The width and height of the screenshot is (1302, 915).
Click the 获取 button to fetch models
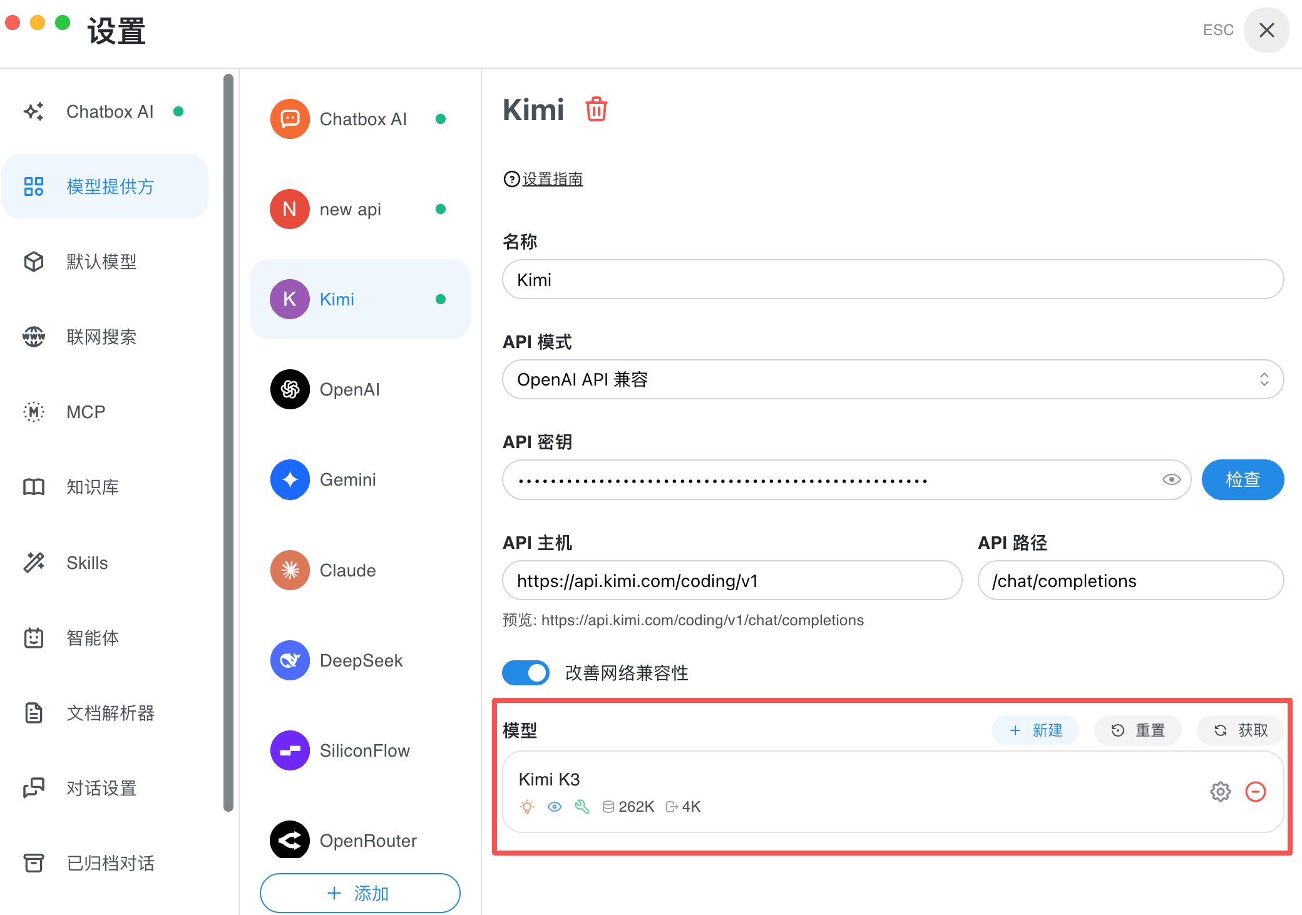pos(1241,730)
